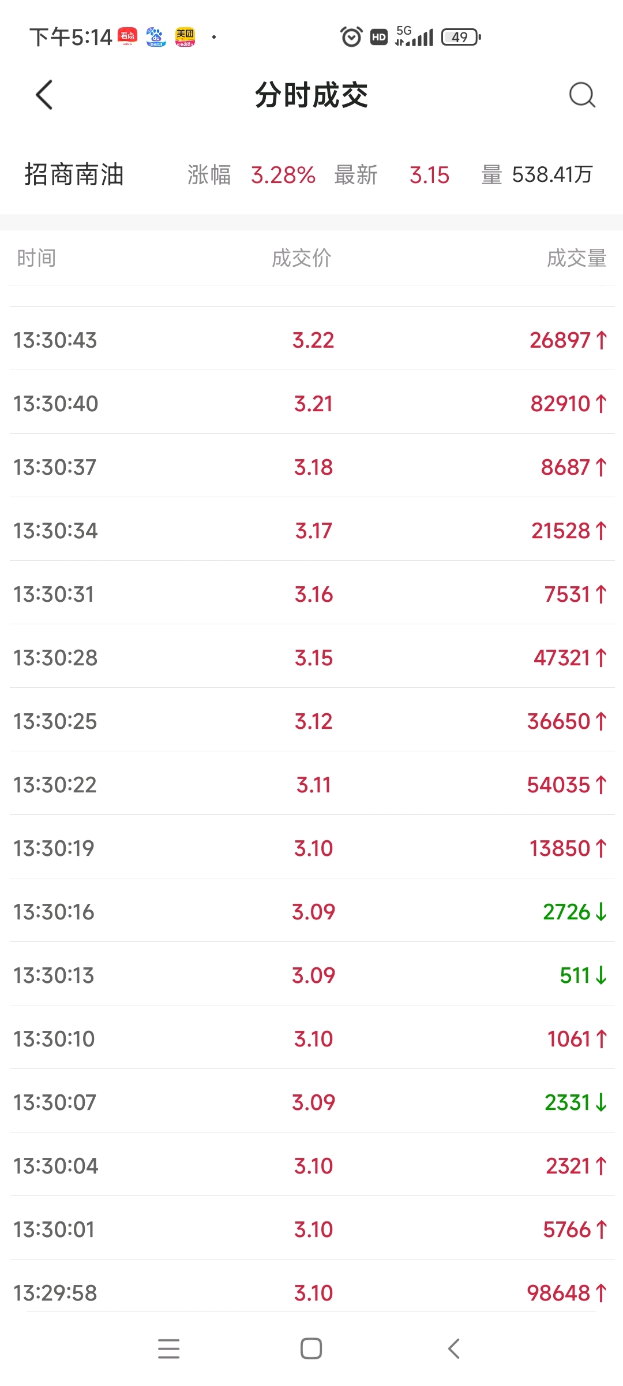Viewport: 623px width, 1386px height.
Task: Tap the 13:30:16 row priced 3.09
Action: click(311, 911)
